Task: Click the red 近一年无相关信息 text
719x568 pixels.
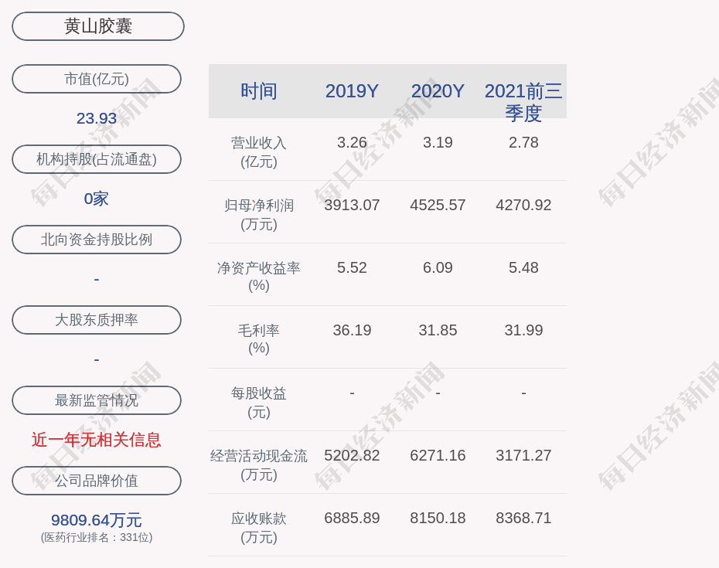Action: click(97, 440)
